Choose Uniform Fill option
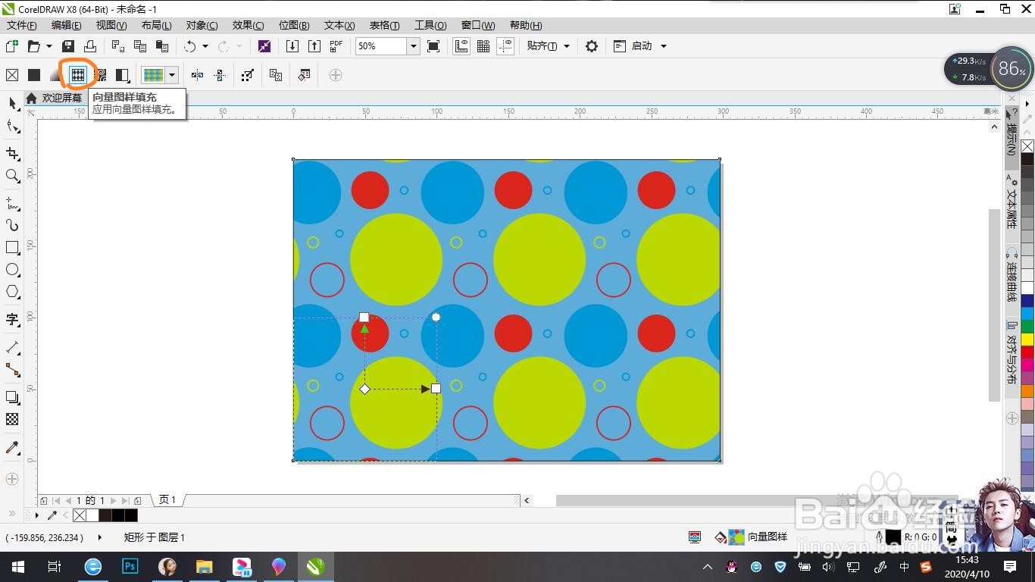Screen dimensions: 1035x582 click(x=34, y=75)
